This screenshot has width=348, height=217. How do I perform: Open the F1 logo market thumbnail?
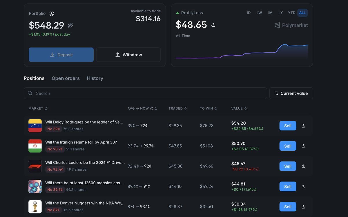tap(35, 166)
